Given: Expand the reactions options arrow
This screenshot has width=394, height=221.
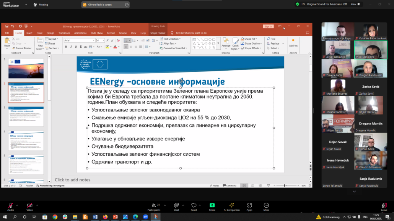Looking at the screenshot, I should (x=200, y=205).
